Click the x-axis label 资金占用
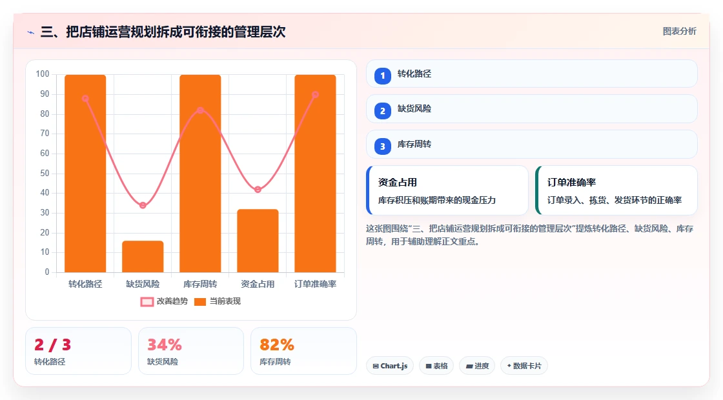The height and width of the screenshot is (400, 723). 258,285
